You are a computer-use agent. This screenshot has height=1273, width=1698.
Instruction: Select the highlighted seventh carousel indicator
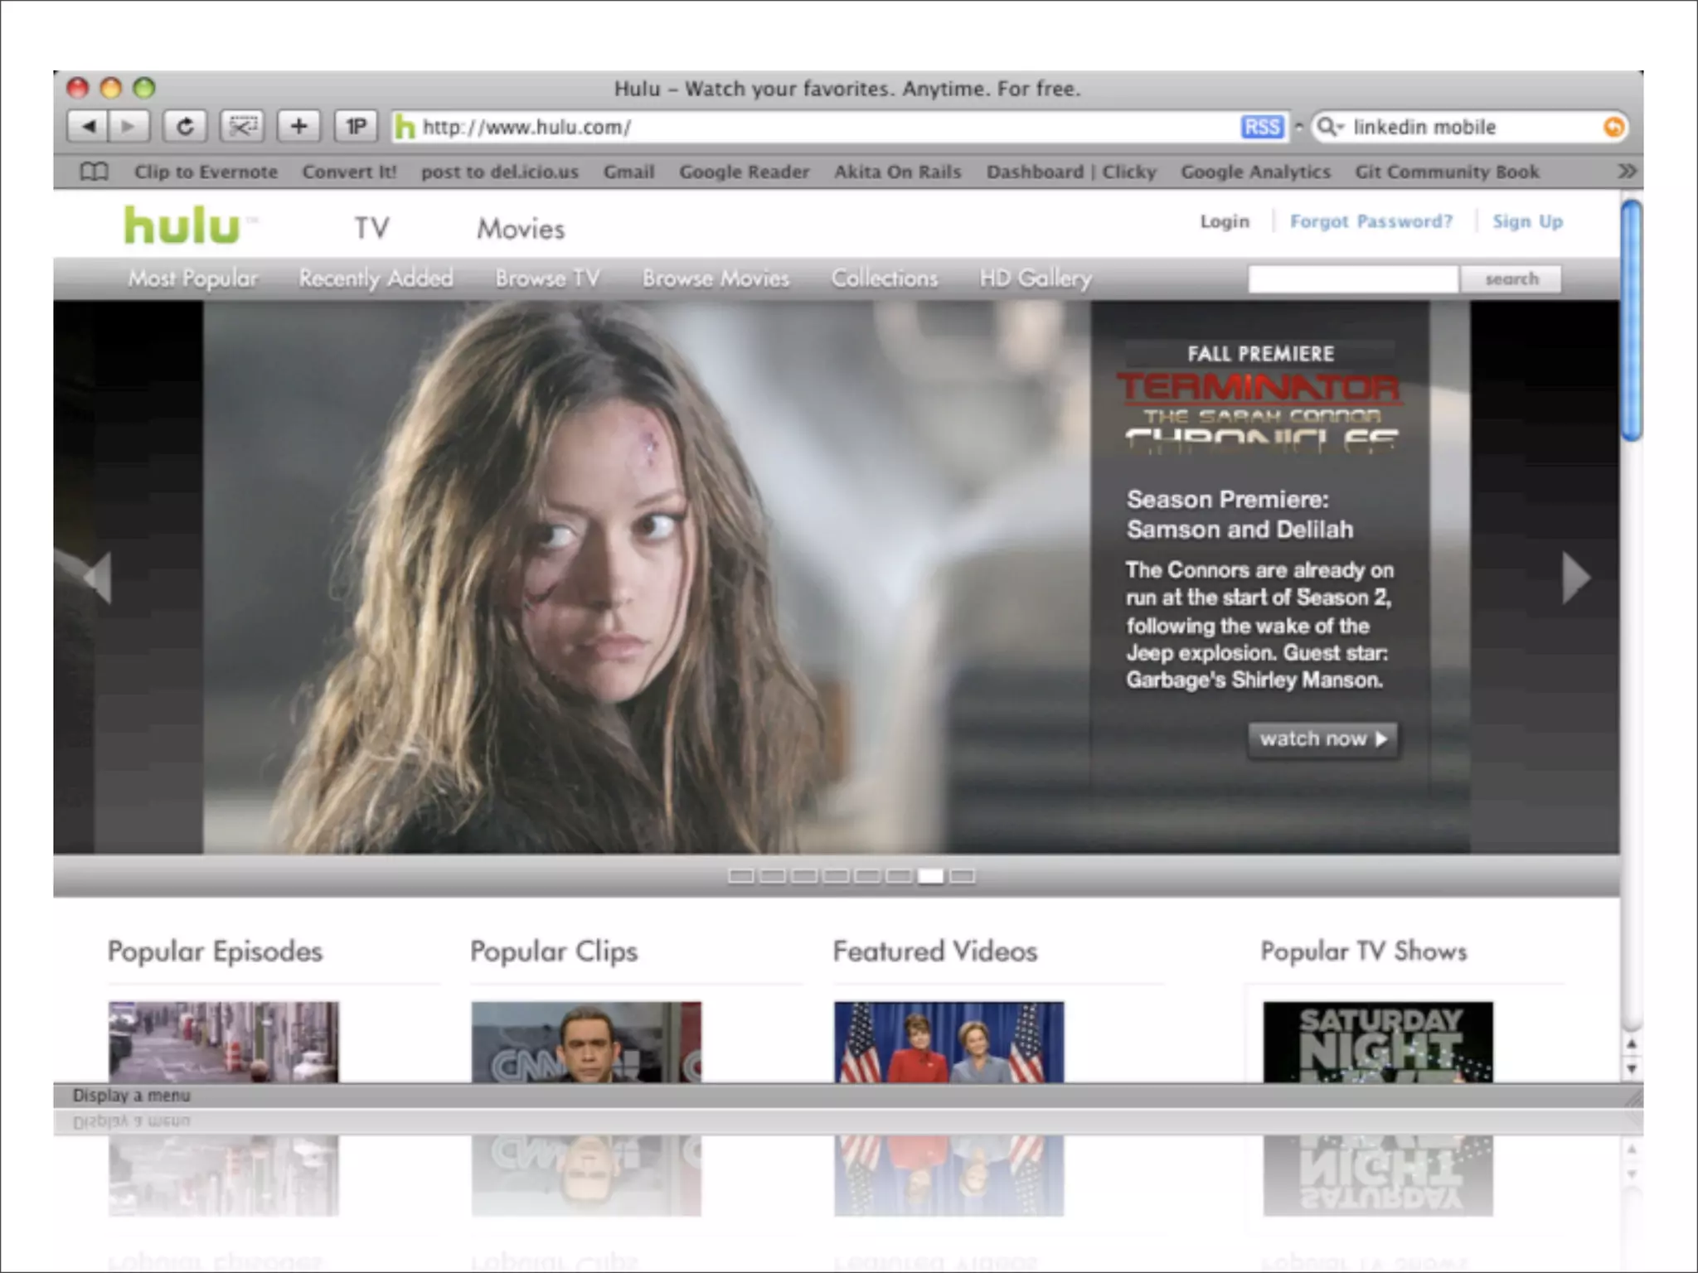pyautogui.click(x=930, y=876)
